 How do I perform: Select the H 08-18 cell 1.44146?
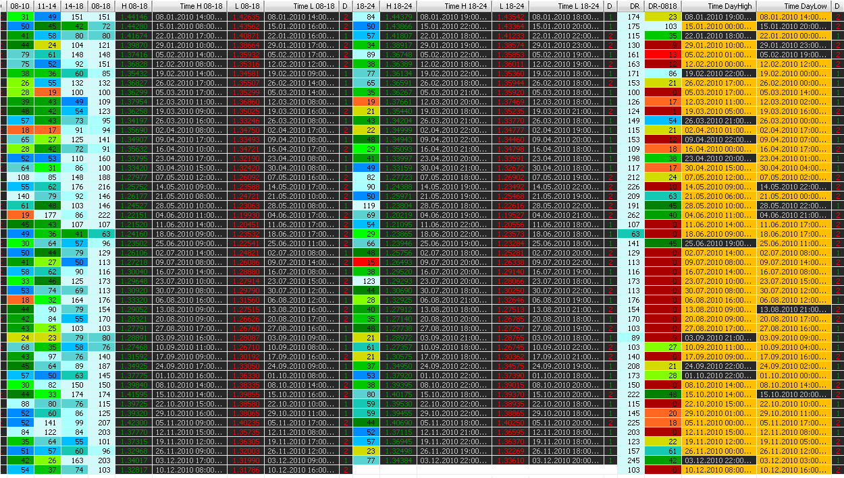(133, 16)
